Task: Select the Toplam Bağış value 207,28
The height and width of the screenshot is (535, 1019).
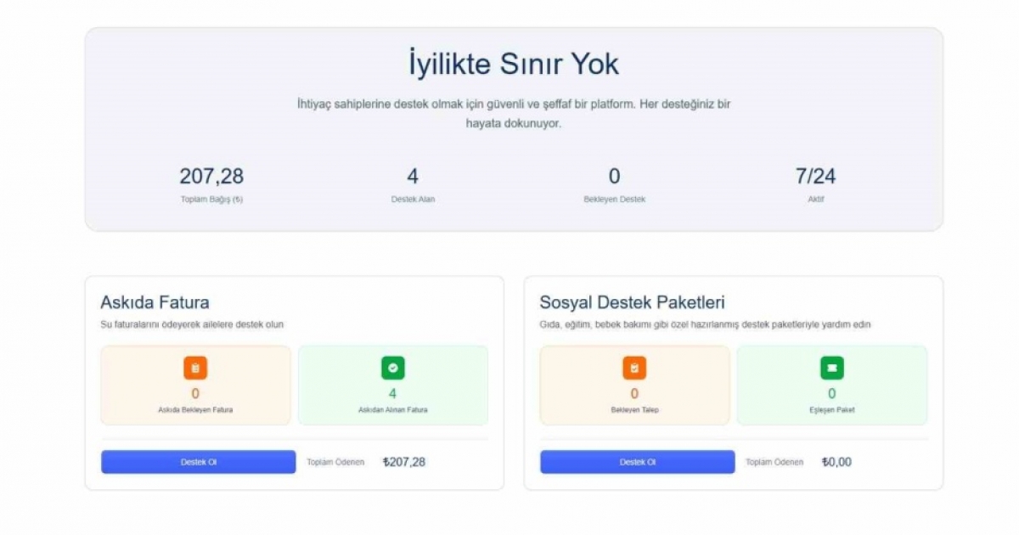Action: pos(211,177)
